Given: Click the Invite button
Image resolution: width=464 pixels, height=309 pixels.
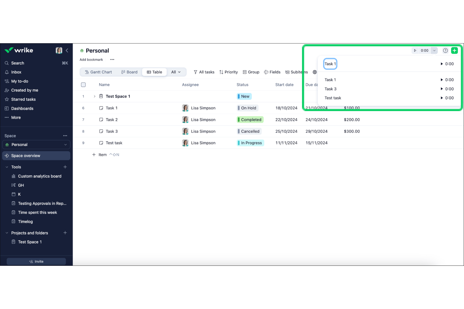Looking at the screenshot, I should (x=36, y=261).
